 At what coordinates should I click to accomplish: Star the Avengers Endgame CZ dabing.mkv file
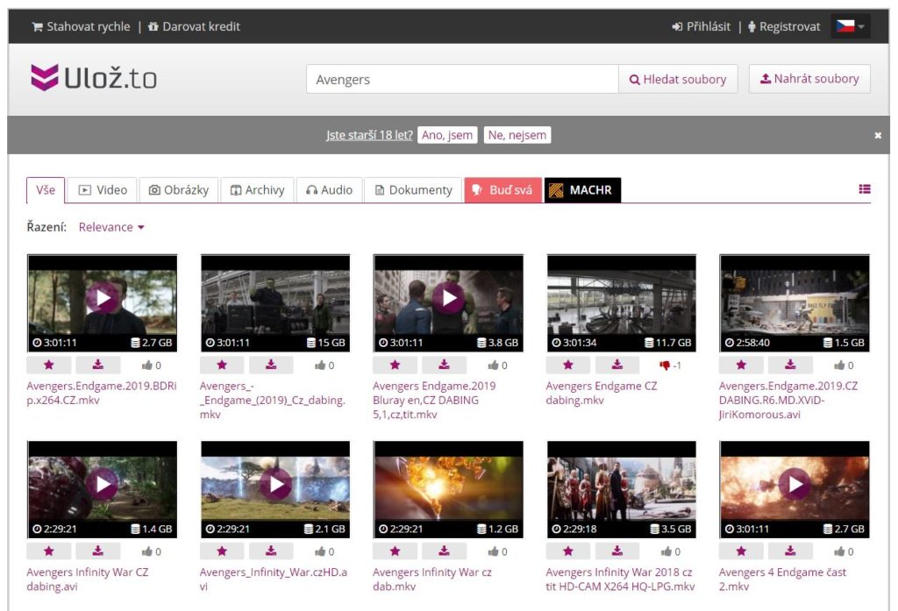568,365
